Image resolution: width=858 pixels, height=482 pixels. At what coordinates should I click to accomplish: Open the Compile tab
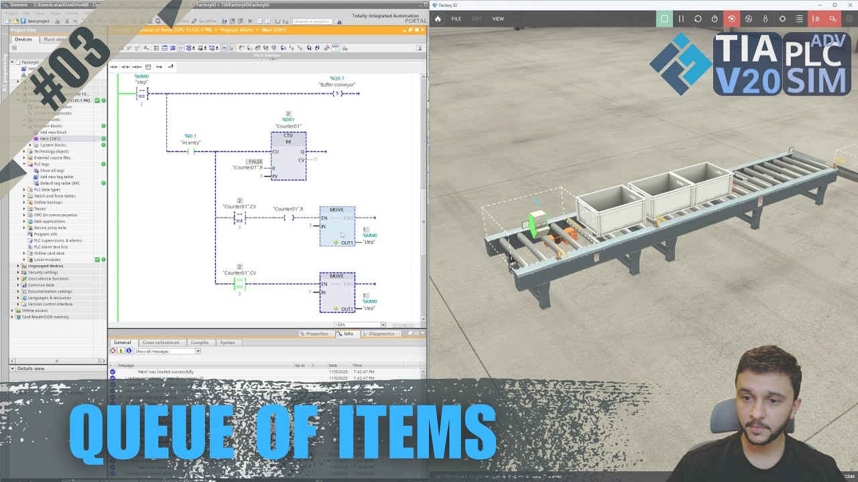click(200, 343)
